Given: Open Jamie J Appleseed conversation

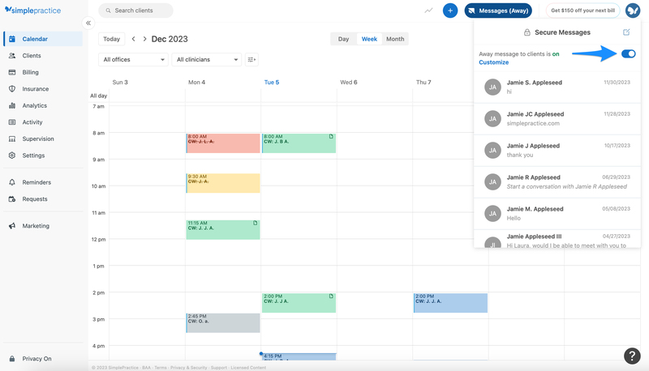Looking at the screenshot, I should pyautogui.click(x=557, y=151).
